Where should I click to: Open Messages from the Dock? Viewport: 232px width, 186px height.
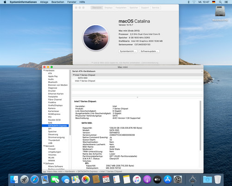(x=65, y=179)
